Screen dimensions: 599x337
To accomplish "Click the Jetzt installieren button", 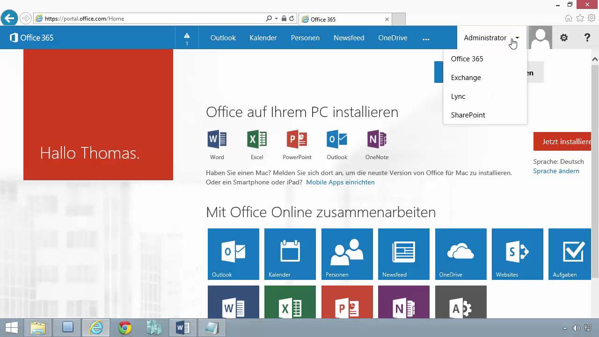I will 562,141.
